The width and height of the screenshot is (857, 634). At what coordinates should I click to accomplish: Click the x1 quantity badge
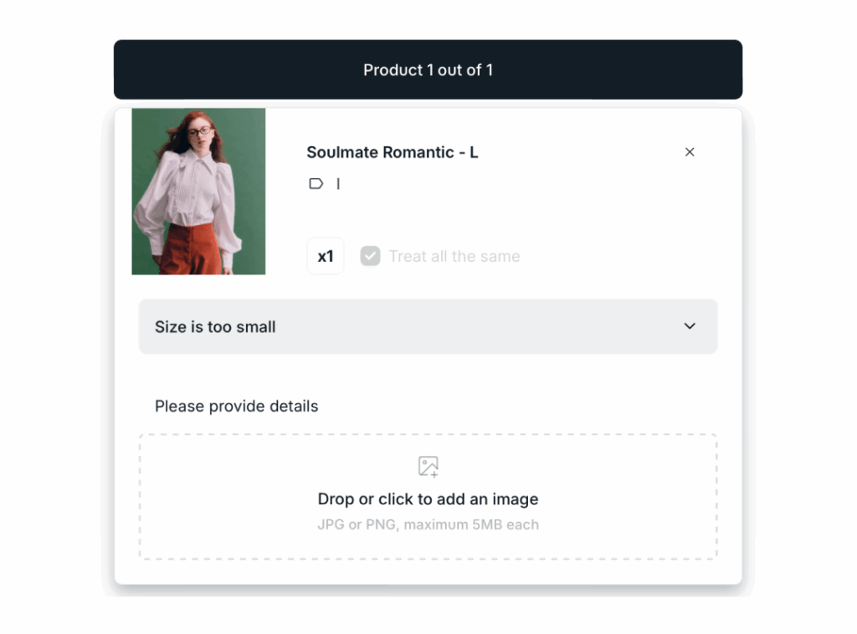tap(326, 256)
